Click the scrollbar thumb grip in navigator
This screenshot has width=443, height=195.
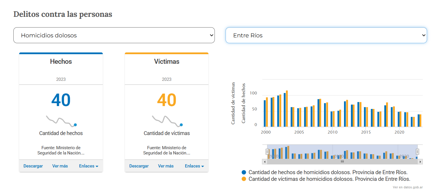coord(342,162)
